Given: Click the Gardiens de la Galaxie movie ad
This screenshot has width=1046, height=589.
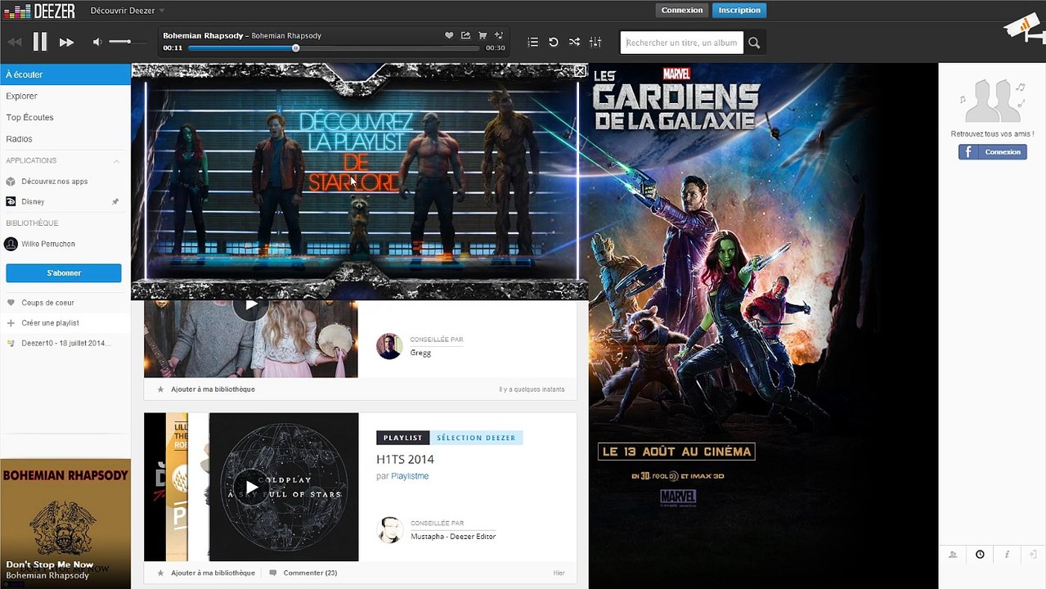Looking at the screenshot, I should pyautogui.click(x=763, y=326).
